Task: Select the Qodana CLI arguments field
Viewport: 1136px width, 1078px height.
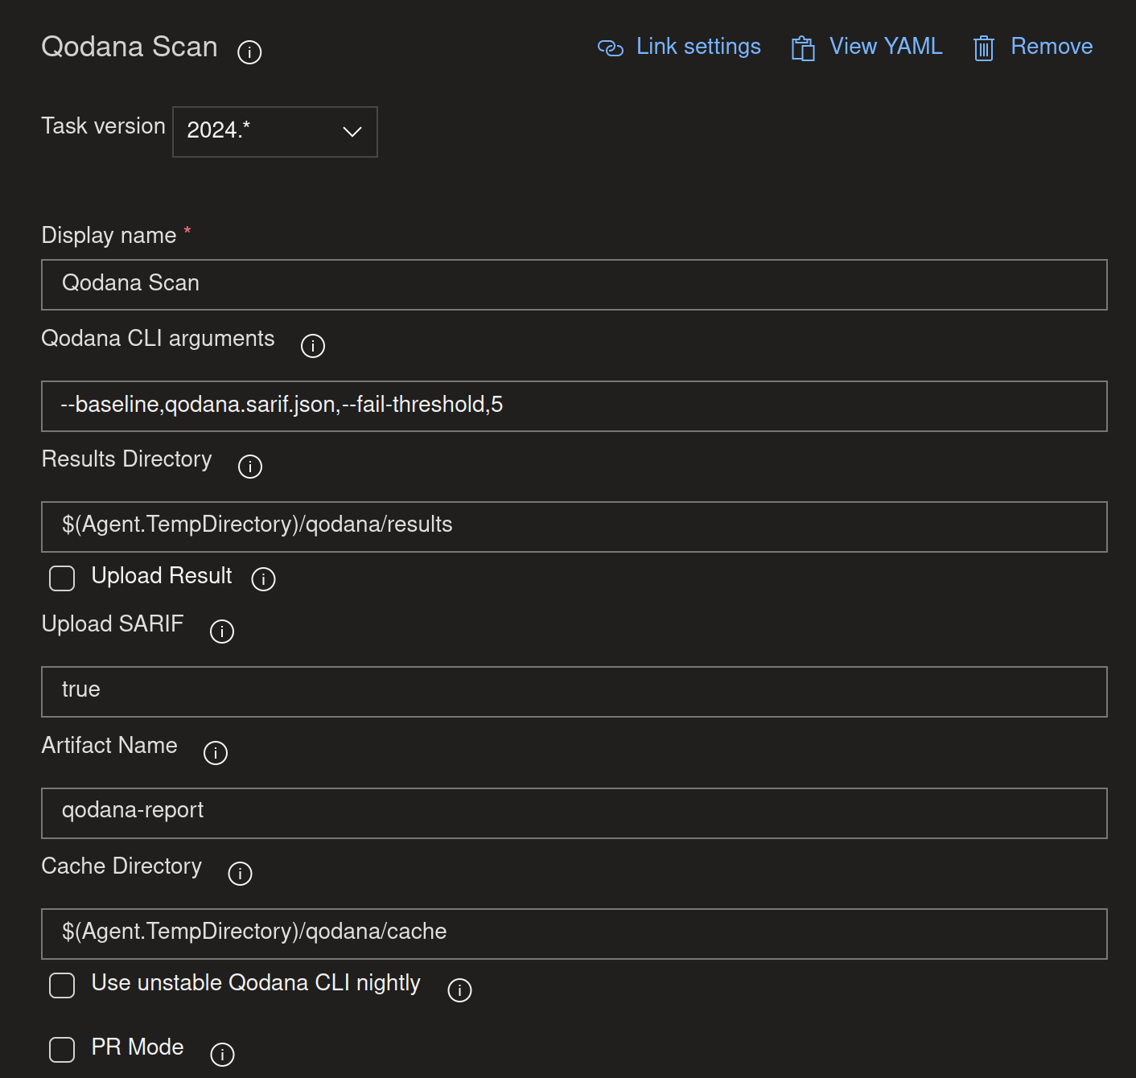Action: click(573, 405)
